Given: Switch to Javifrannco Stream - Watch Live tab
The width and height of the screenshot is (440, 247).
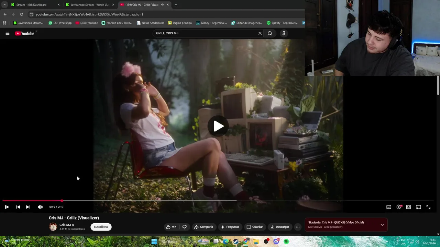Looking at the screenshot, I should (90, 5).
